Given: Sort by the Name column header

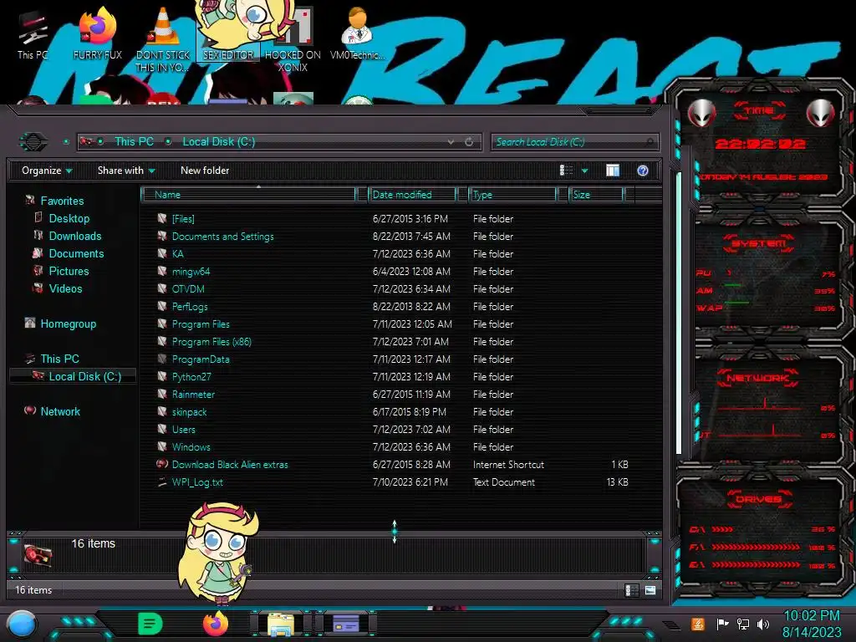Looking at the screenshot, I should [x=249, y=195].
